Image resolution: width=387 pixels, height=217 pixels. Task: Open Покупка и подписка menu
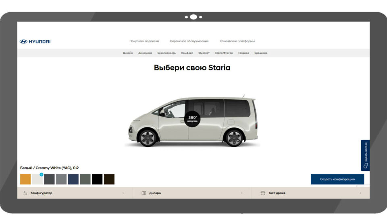coord(144,41)
